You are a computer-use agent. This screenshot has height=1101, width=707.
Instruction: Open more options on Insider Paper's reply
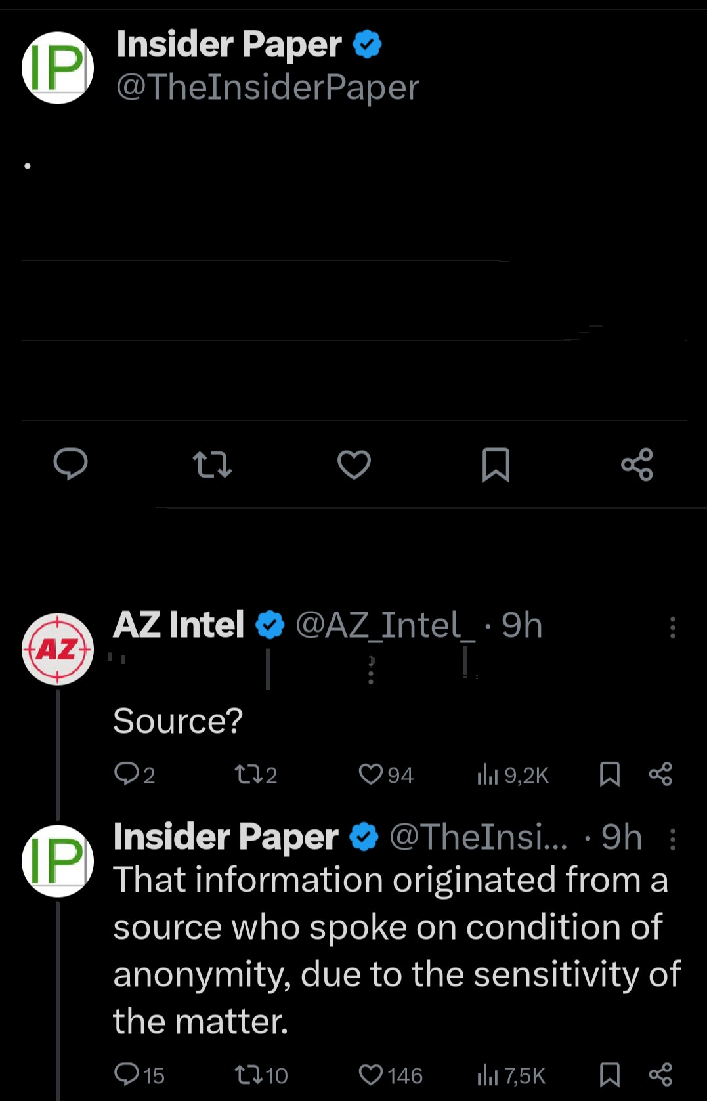pos(672,839)
